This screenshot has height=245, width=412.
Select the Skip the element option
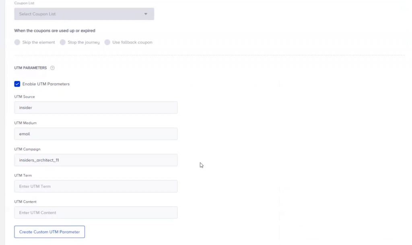17,42
